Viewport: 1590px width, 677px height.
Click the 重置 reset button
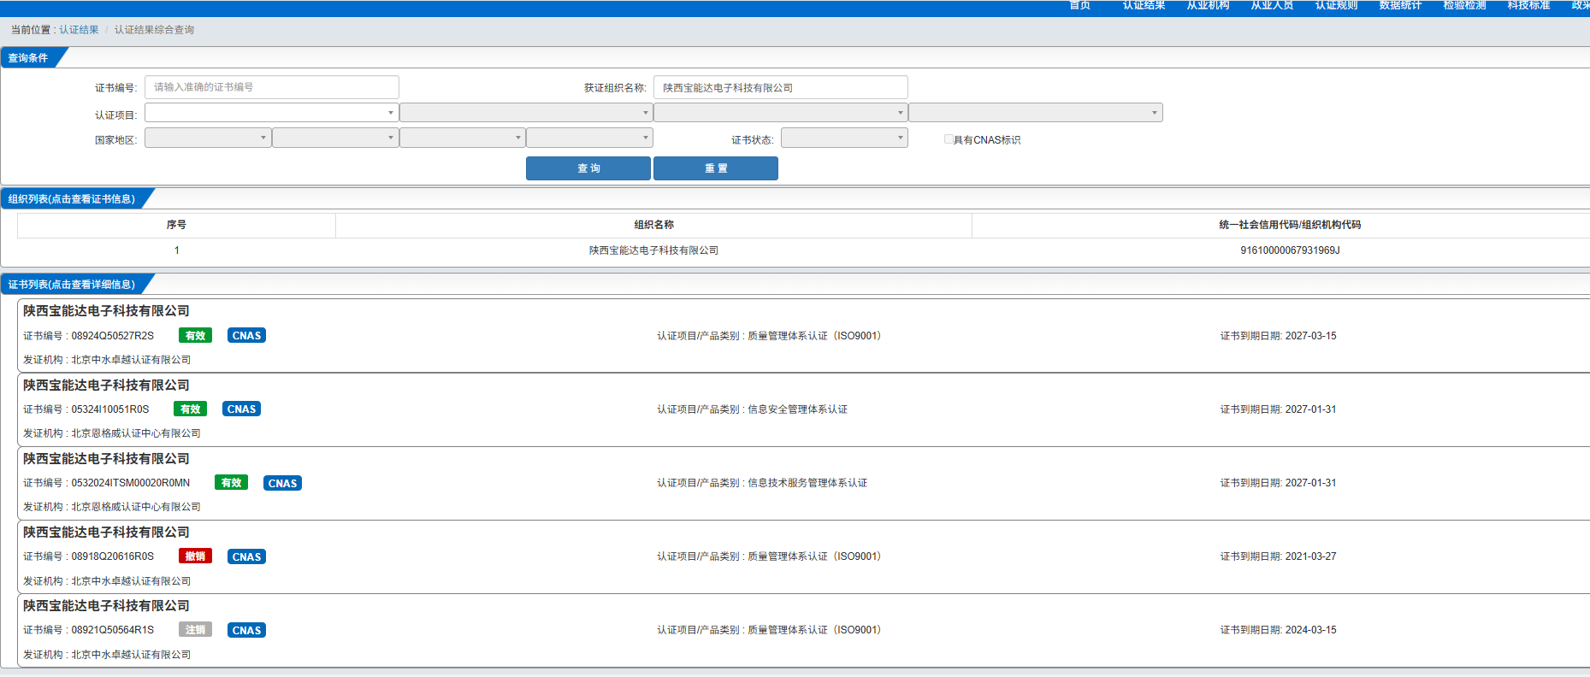click(716, 168)
